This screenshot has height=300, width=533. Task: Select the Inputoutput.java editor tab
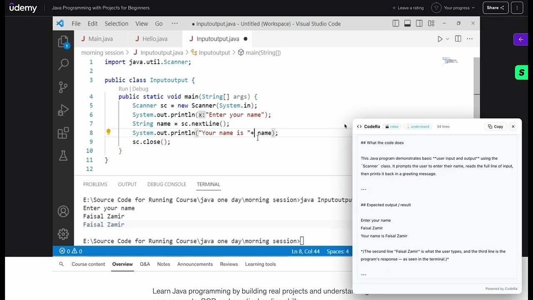[218, 39]
